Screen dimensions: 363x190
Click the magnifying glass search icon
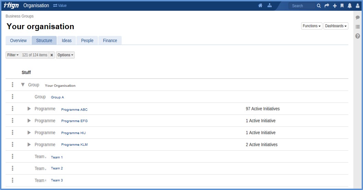point(319,6)
